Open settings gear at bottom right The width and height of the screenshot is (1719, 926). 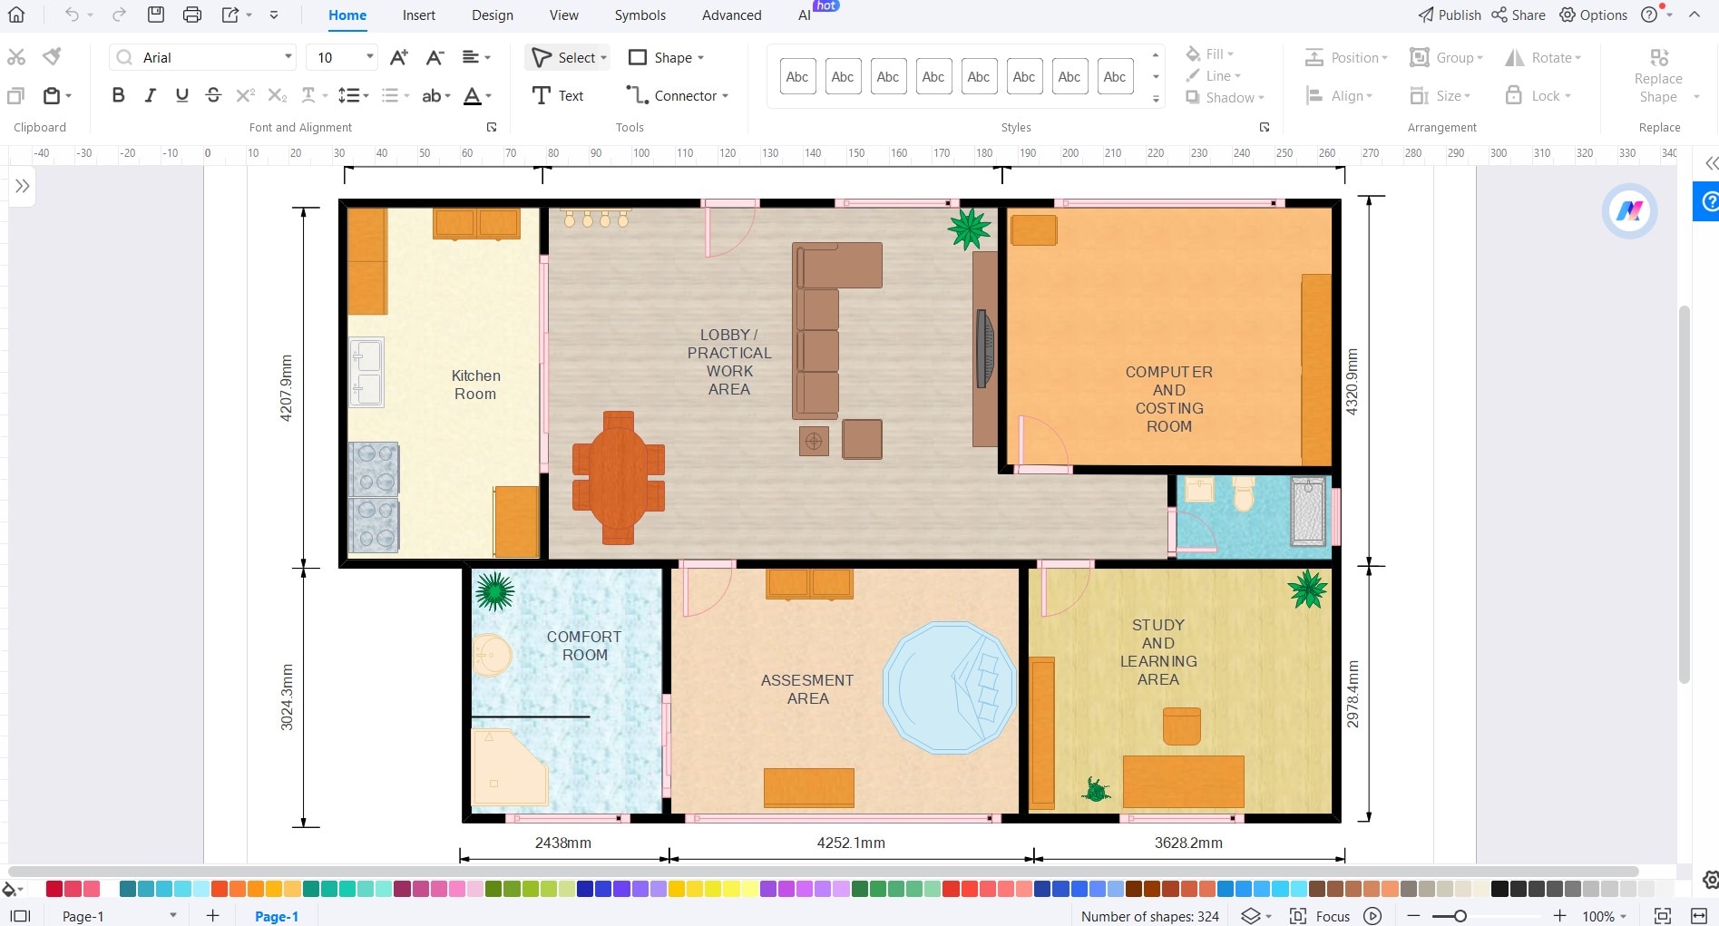point(1711,880)
